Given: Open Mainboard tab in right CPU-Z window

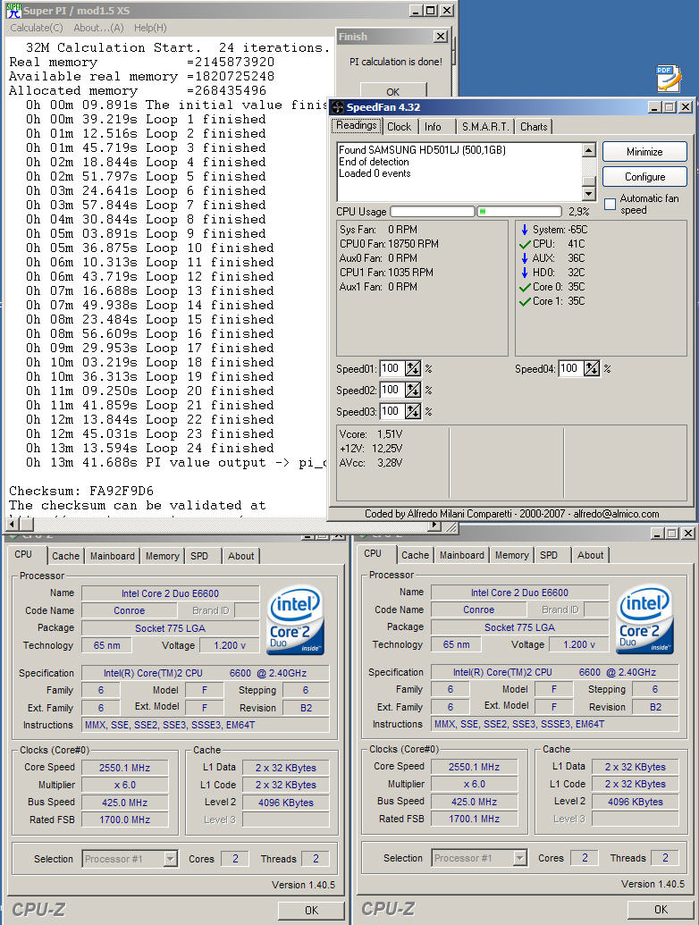Looking at the screenshot, I should click(462, 555).
